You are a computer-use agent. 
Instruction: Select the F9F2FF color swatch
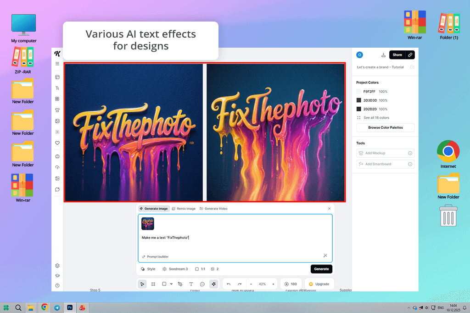point(358,92)
